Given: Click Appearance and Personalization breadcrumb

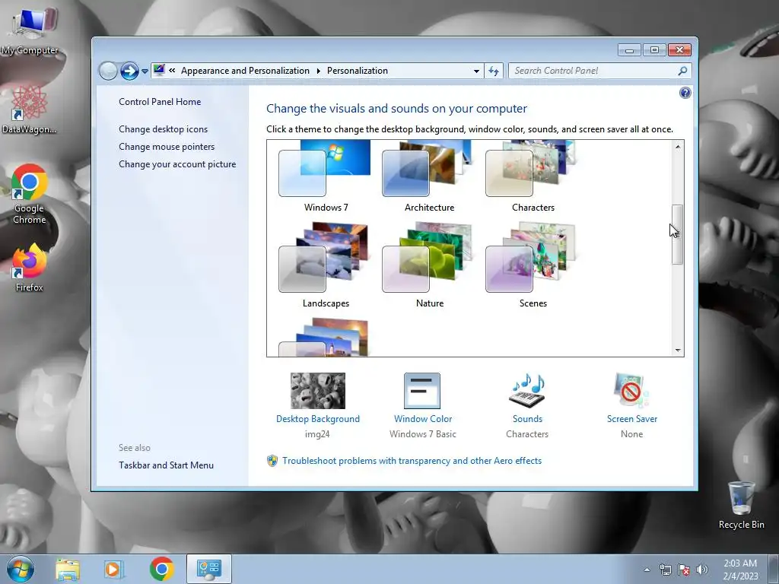Looking at the screenshot, I should pyautogui.click(x=246, y=71).
